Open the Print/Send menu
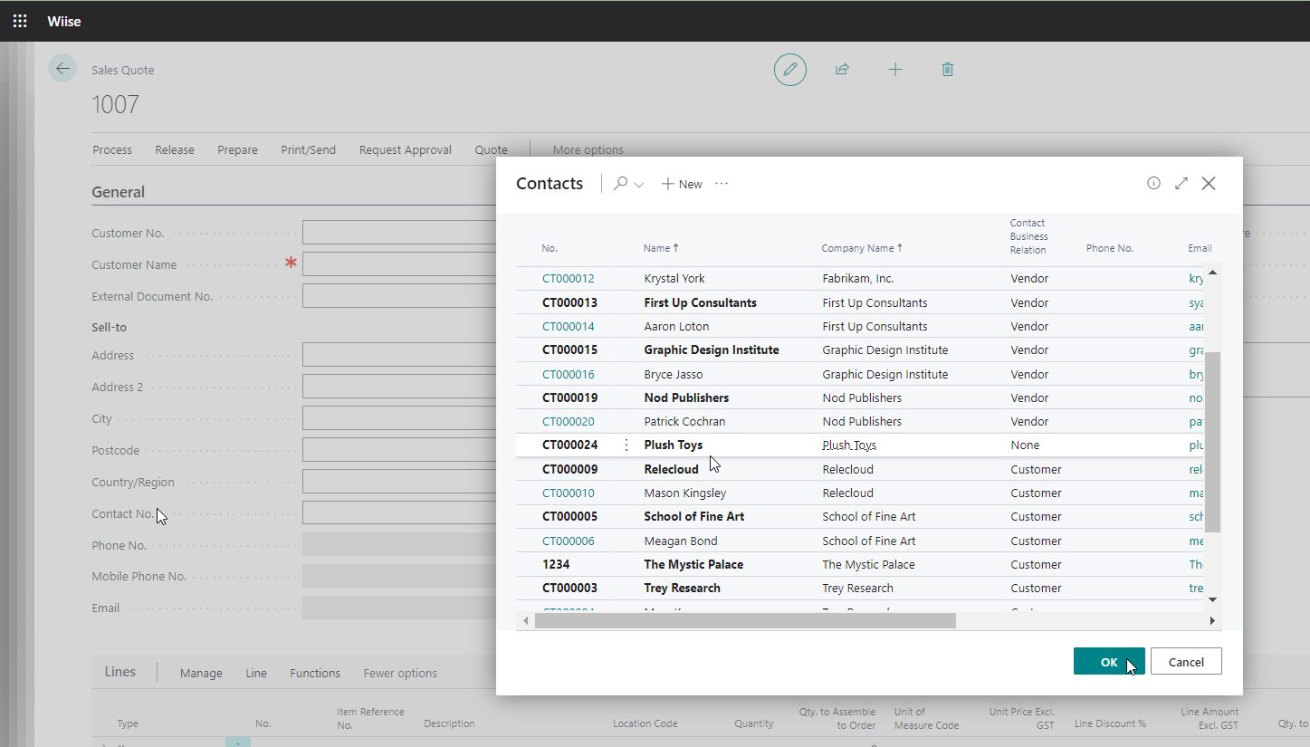The width and height of the screenshot is (1310, 747). 308,150
